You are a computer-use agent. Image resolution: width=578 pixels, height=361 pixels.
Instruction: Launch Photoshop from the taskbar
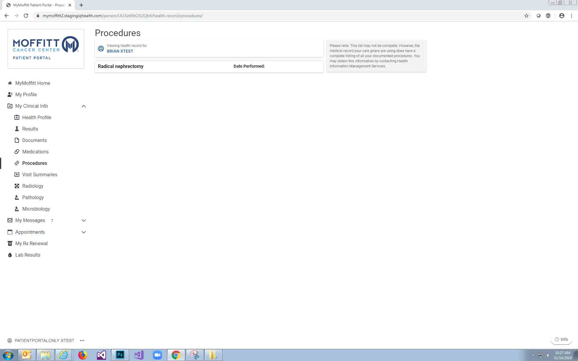(120, 355)
